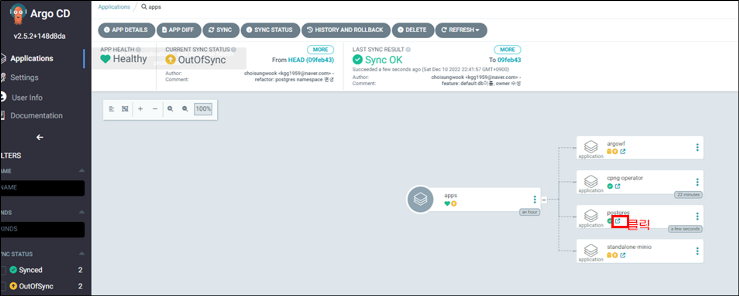Open User Info in the sidebar
739x296 pixels.
coord(27,97)
